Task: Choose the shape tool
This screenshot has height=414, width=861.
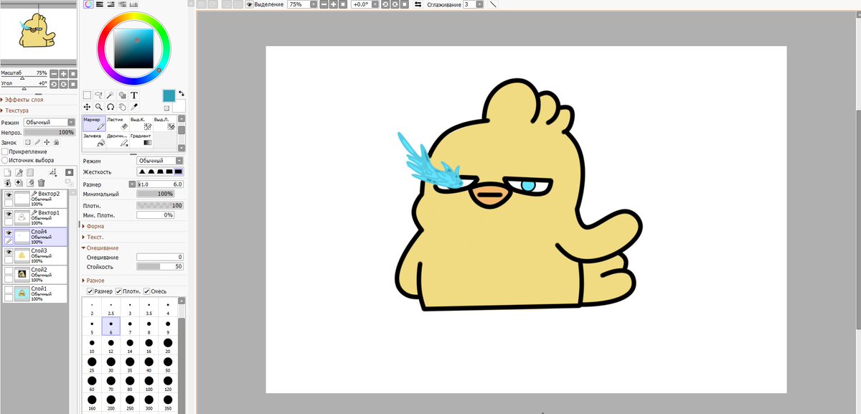Action: pos(122,95)
